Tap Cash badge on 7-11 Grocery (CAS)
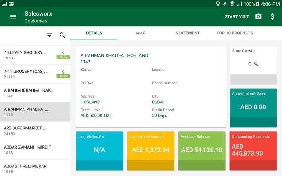 (x=63, y=76)
